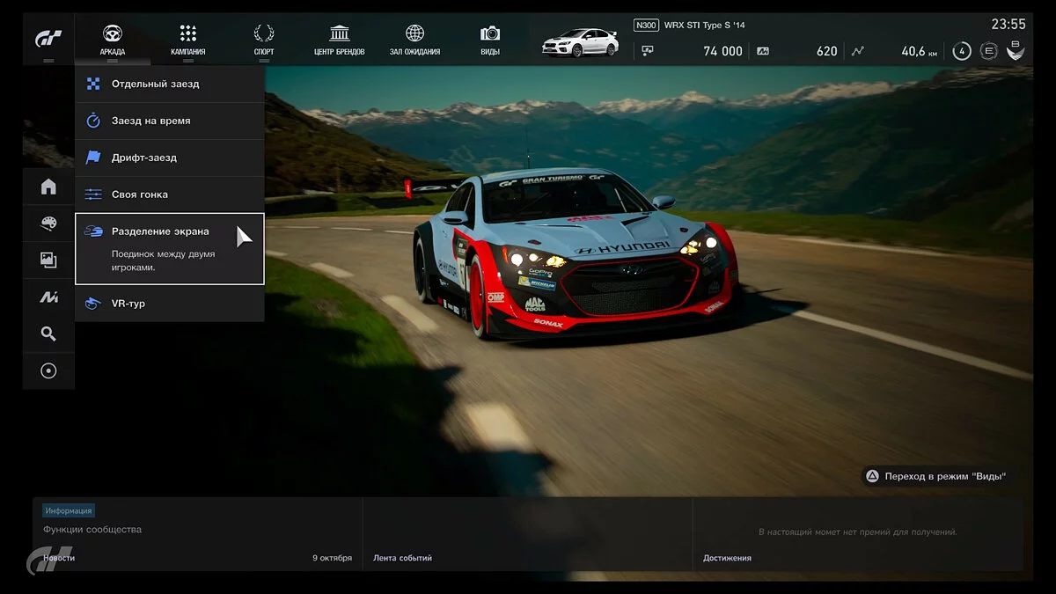
Task: Select Отдельный заезд from the menu
Action: click(170, 84)
